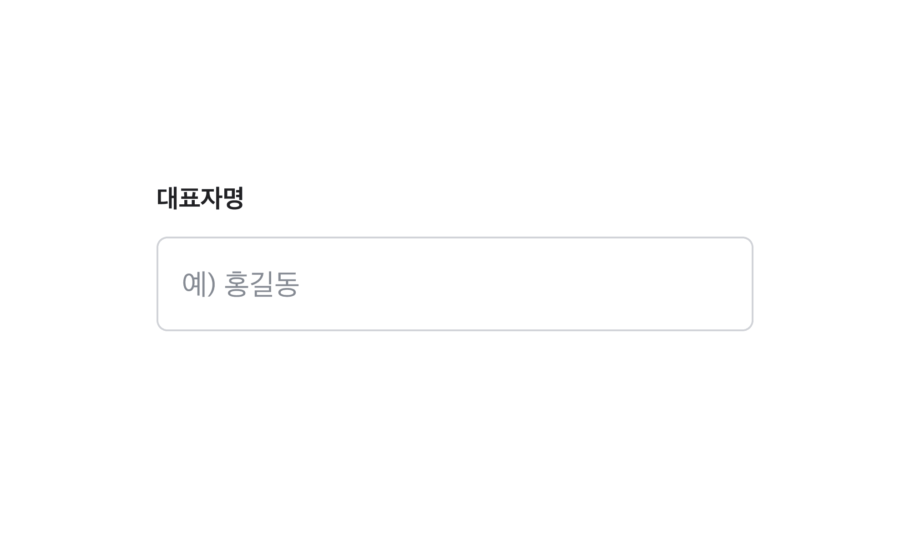Activate the field under the 대표자명 label

coord(455,284)
